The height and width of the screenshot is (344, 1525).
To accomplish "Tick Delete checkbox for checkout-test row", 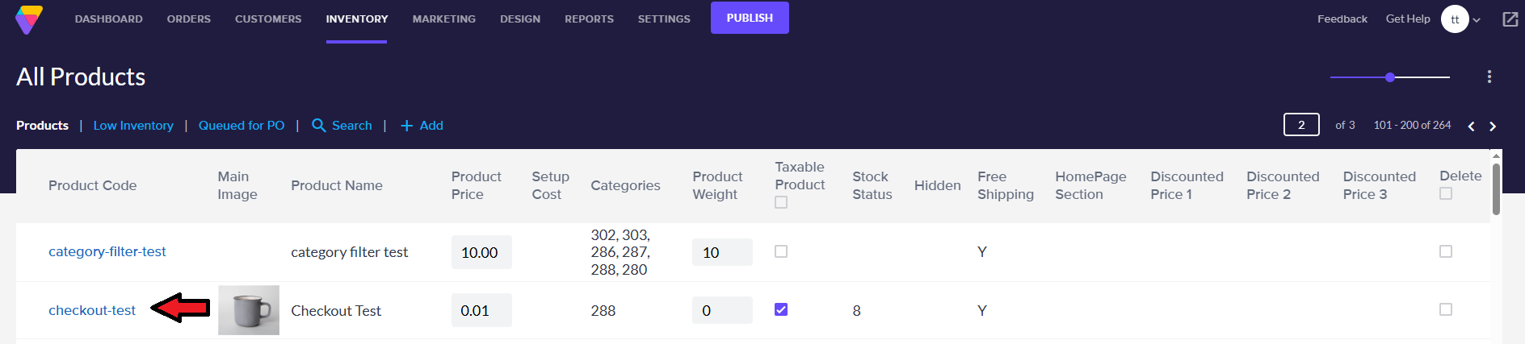I will pos(1446,309).
